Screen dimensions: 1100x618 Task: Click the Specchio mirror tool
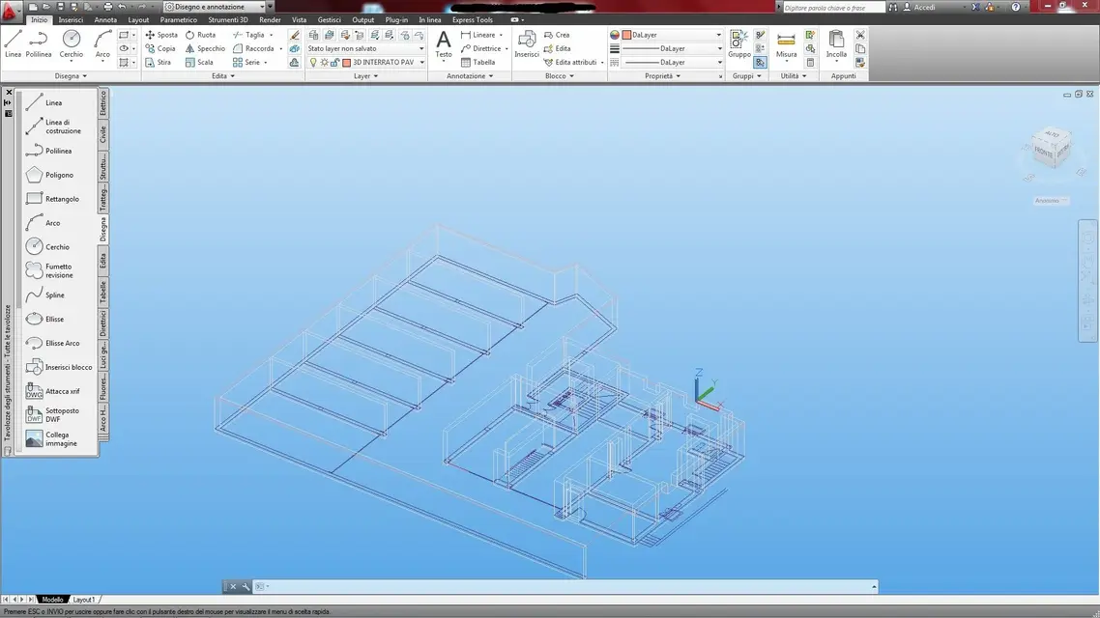[x=205, y=48]
